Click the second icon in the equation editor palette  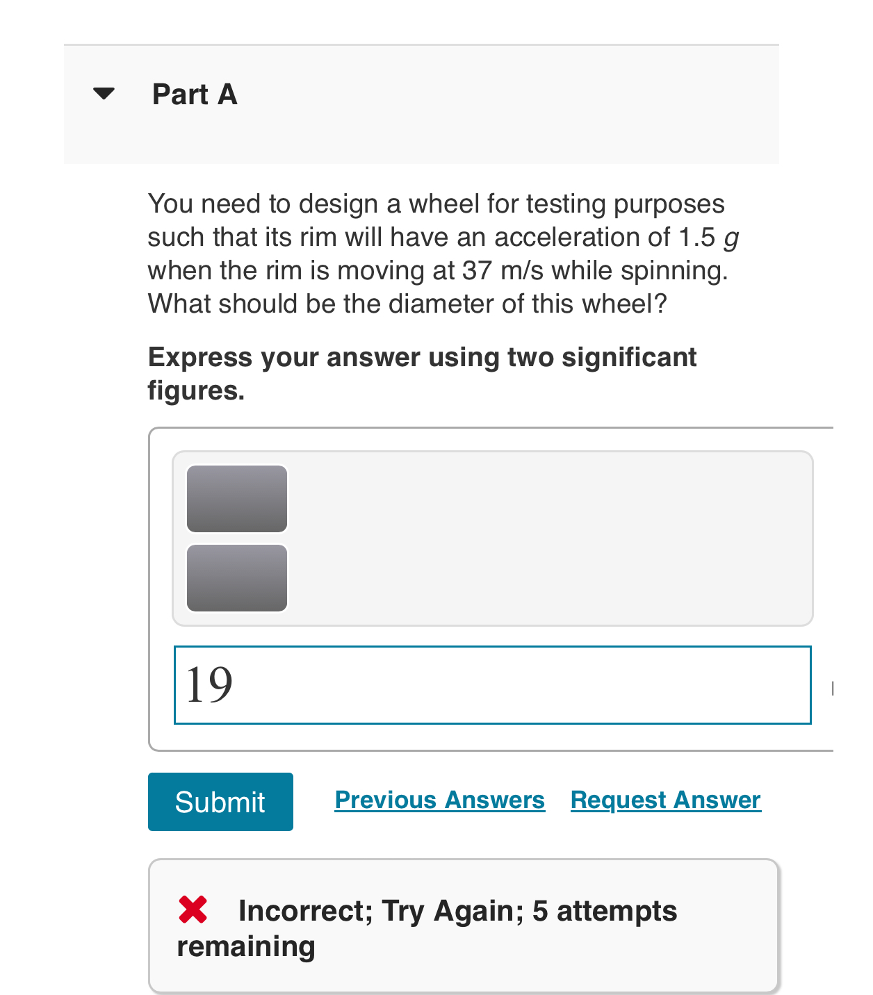coord(236,577)
